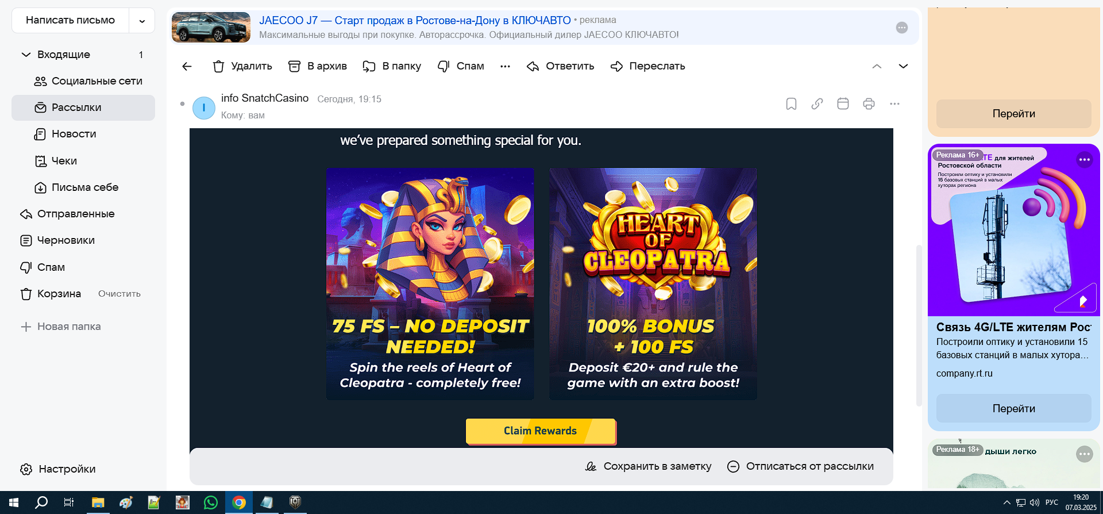Print the email using printer icon
The image size is (1103, 514).
tap(869, 104)
